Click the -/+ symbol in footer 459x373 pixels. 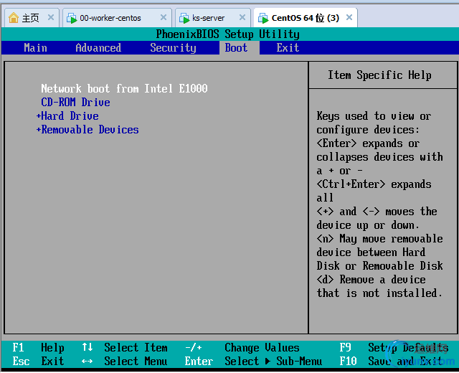click(x=193, y=347)
